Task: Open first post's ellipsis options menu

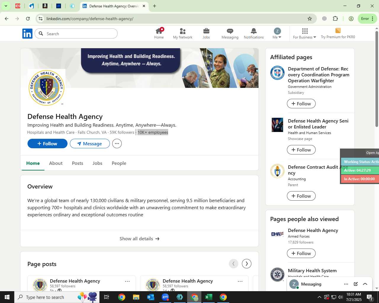Action: 127,281
